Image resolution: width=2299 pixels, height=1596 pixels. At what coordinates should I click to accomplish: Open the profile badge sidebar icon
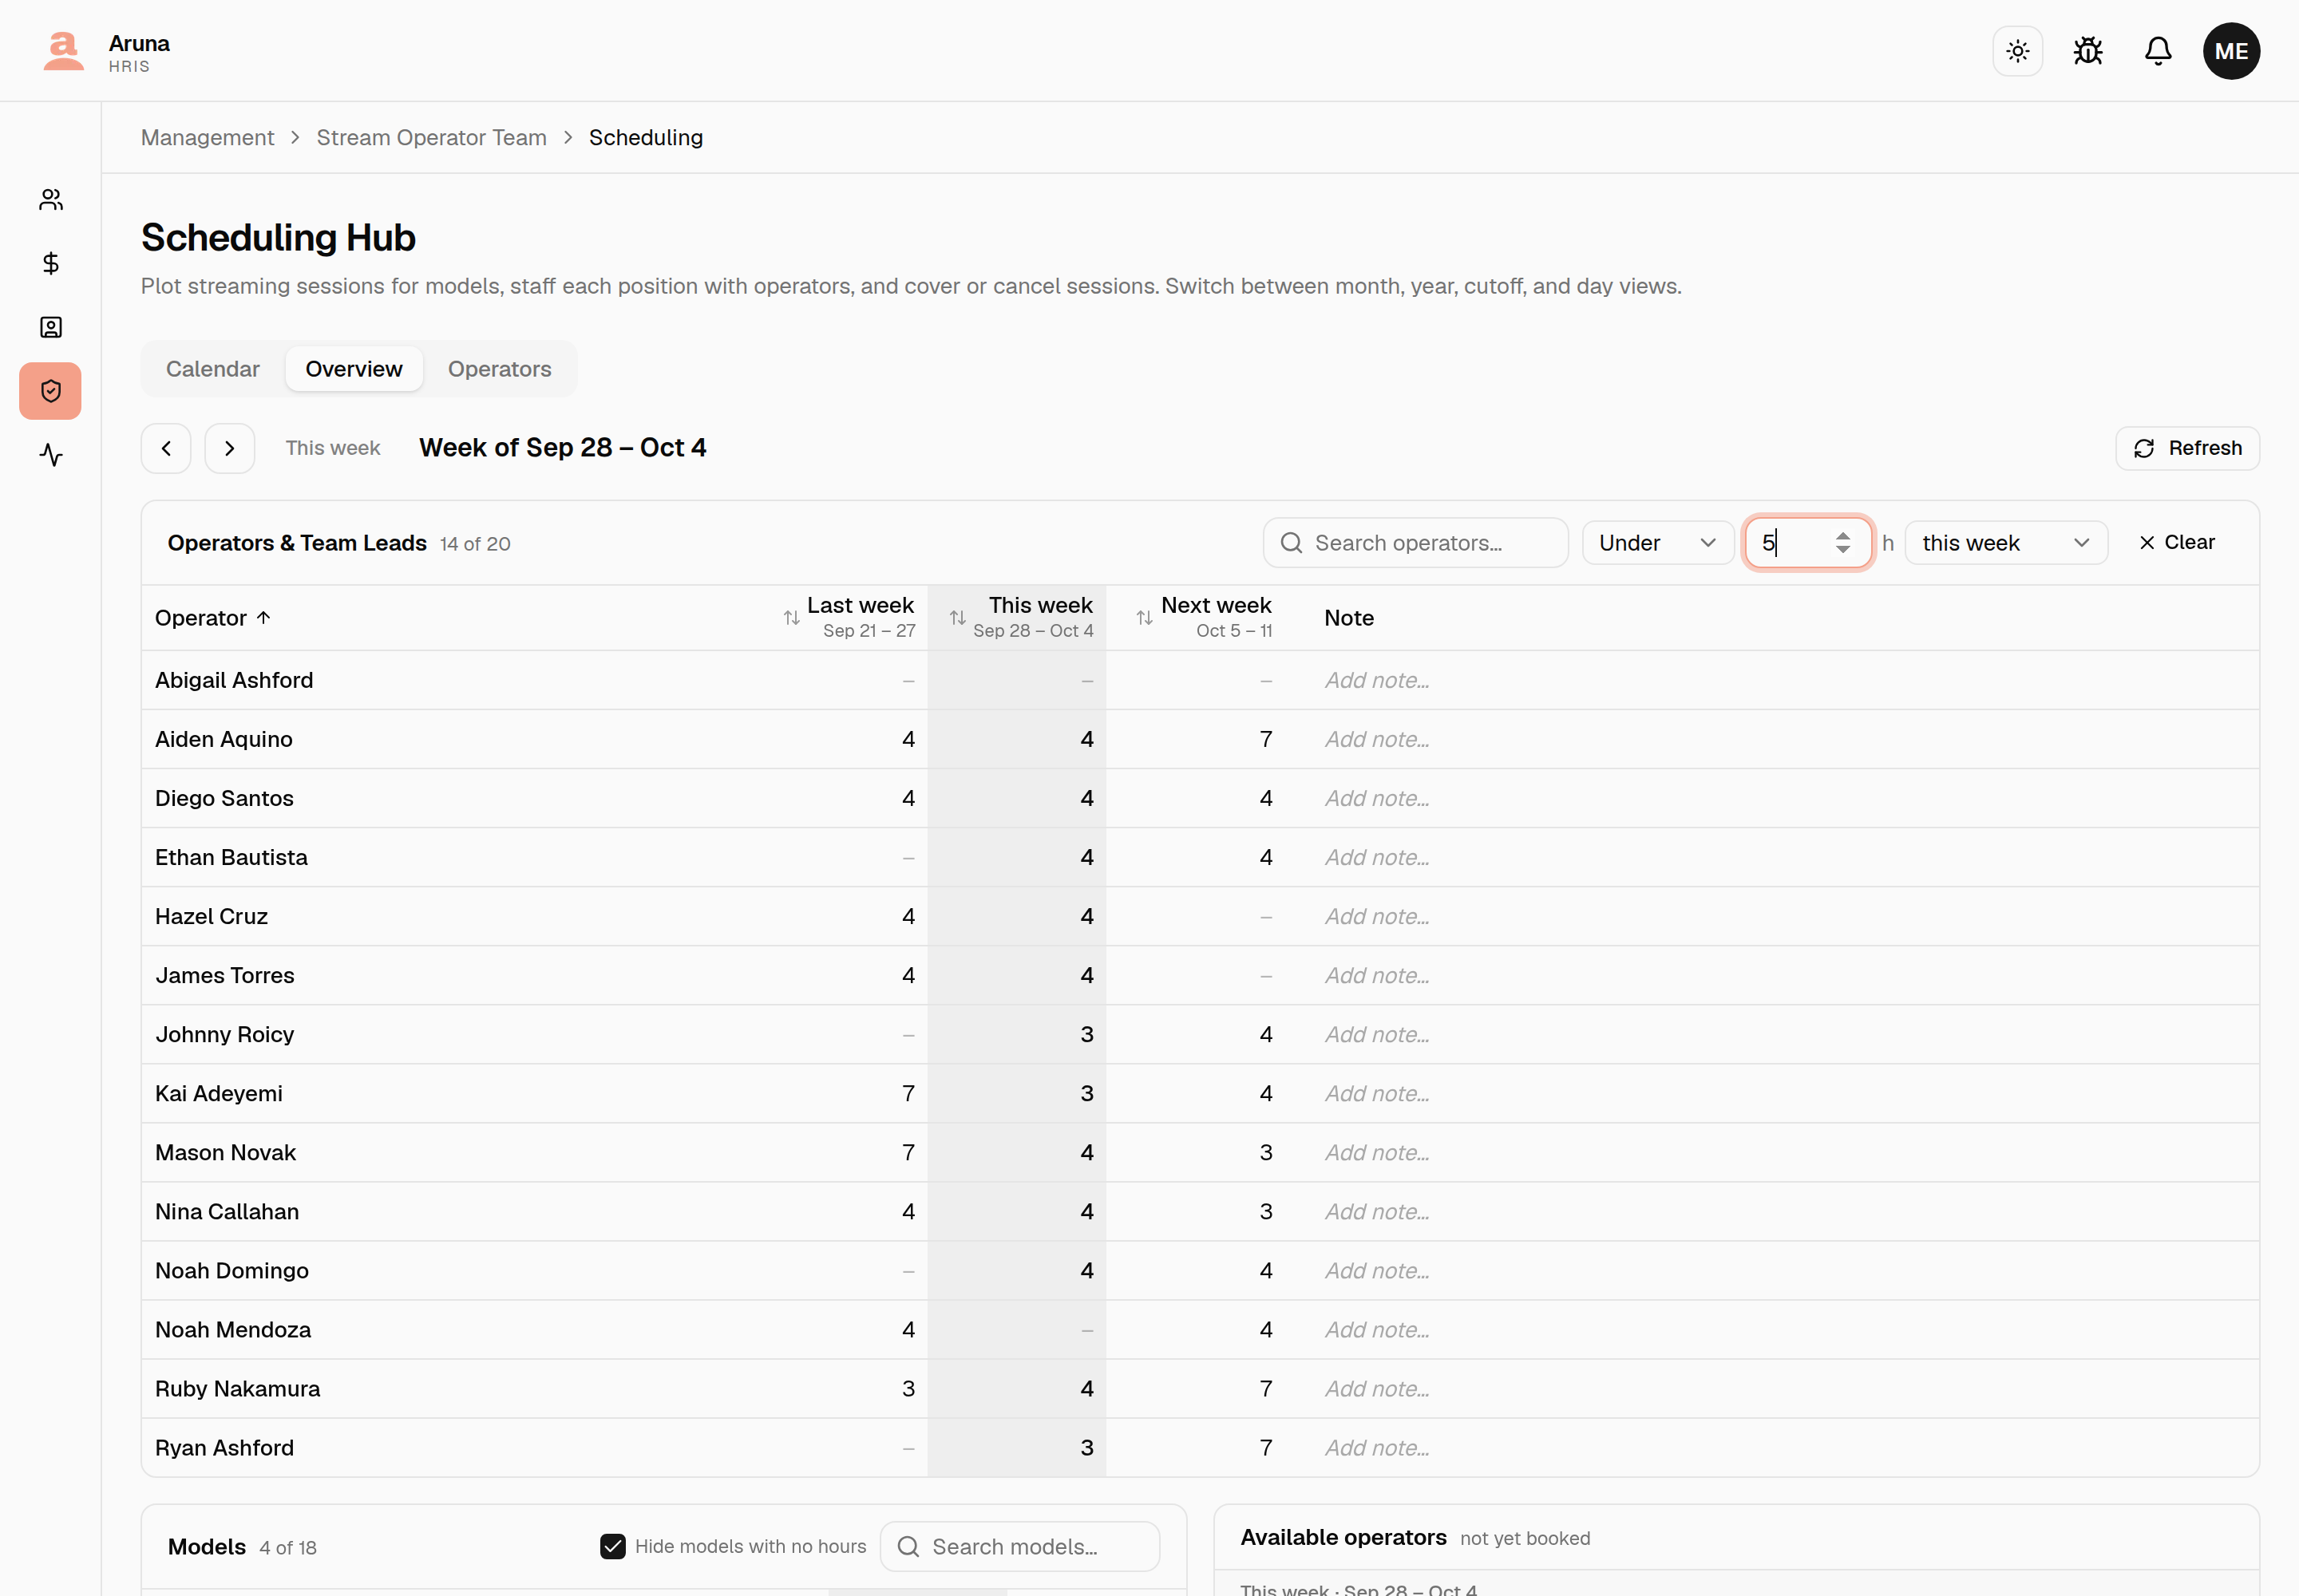tap(51, 327)
